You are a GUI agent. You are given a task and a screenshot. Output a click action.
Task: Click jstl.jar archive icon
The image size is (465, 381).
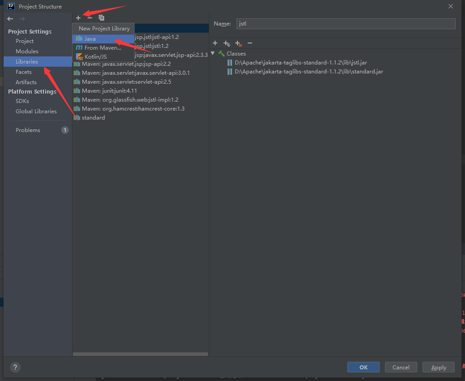click(x=229, y=63)
